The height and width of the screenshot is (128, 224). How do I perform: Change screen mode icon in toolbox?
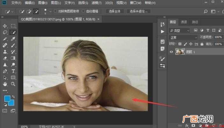tap(13, 111)
